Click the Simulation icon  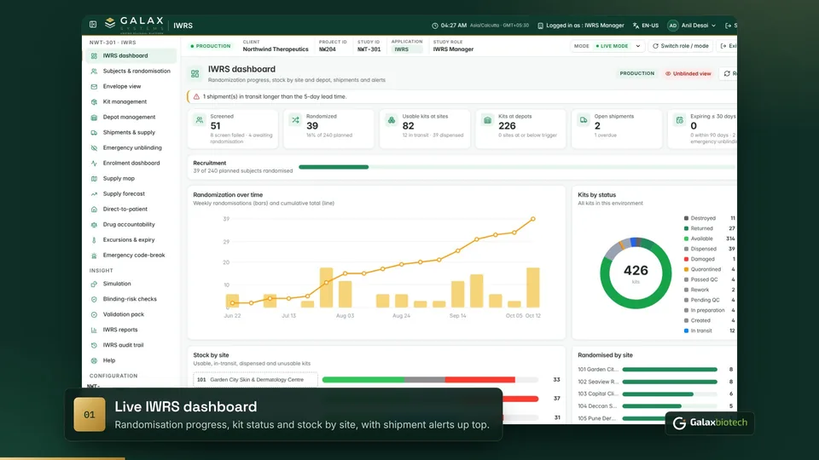[x=94, y=284]
